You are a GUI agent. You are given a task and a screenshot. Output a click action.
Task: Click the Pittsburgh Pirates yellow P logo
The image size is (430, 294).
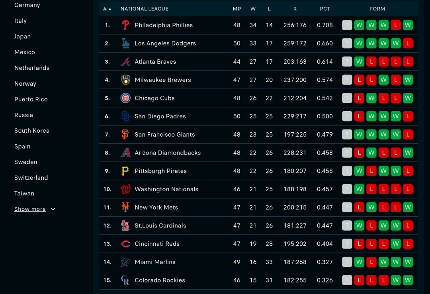pos(125,171)
